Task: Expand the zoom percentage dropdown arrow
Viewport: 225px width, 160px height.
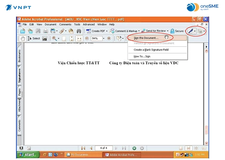Action: (x=103, y=38)
